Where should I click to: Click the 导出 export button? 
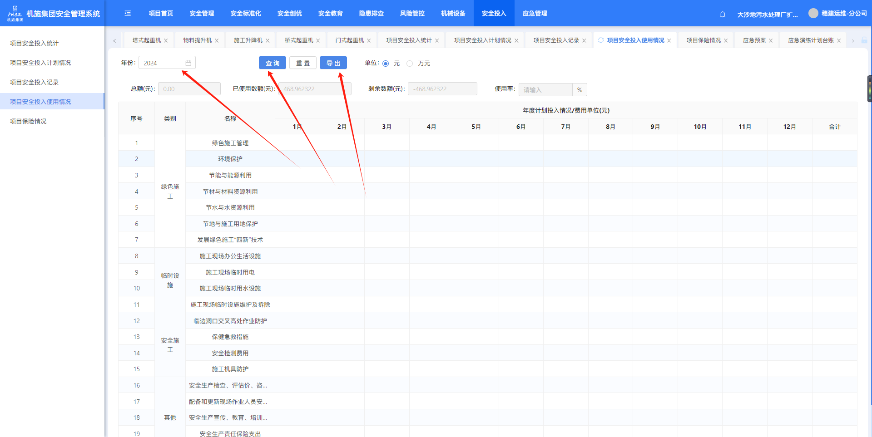point(333,63)
